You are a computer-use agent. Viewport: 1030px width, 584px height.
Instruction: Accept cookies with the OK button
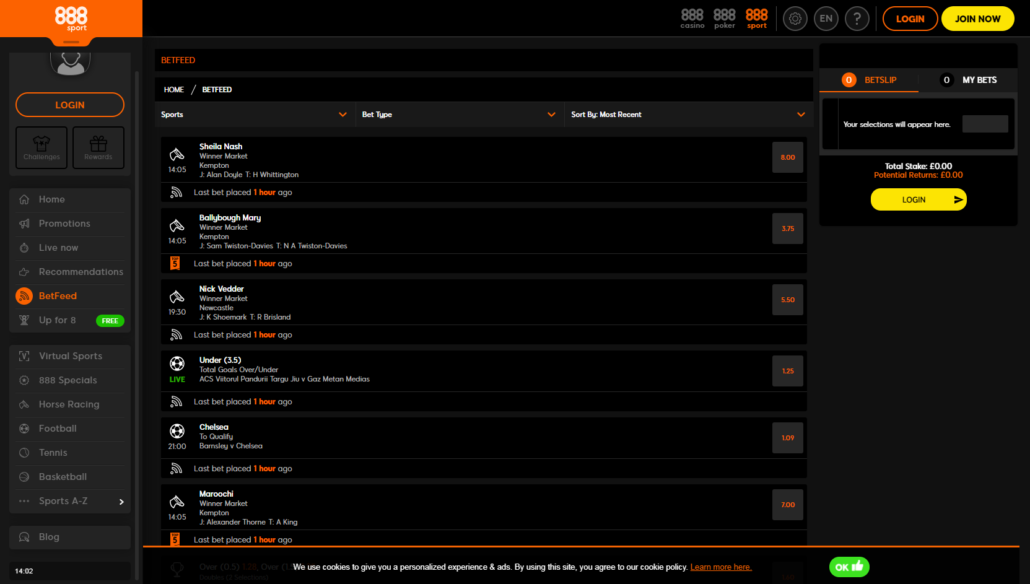click(849, 567)
